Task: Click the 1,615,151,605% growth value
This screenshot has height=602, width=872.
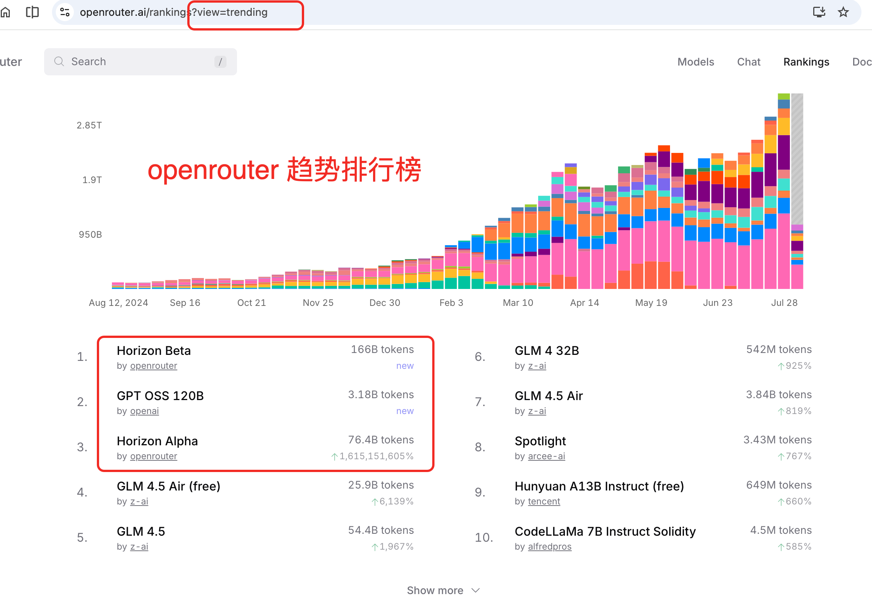Action: (x=376, y=457)
